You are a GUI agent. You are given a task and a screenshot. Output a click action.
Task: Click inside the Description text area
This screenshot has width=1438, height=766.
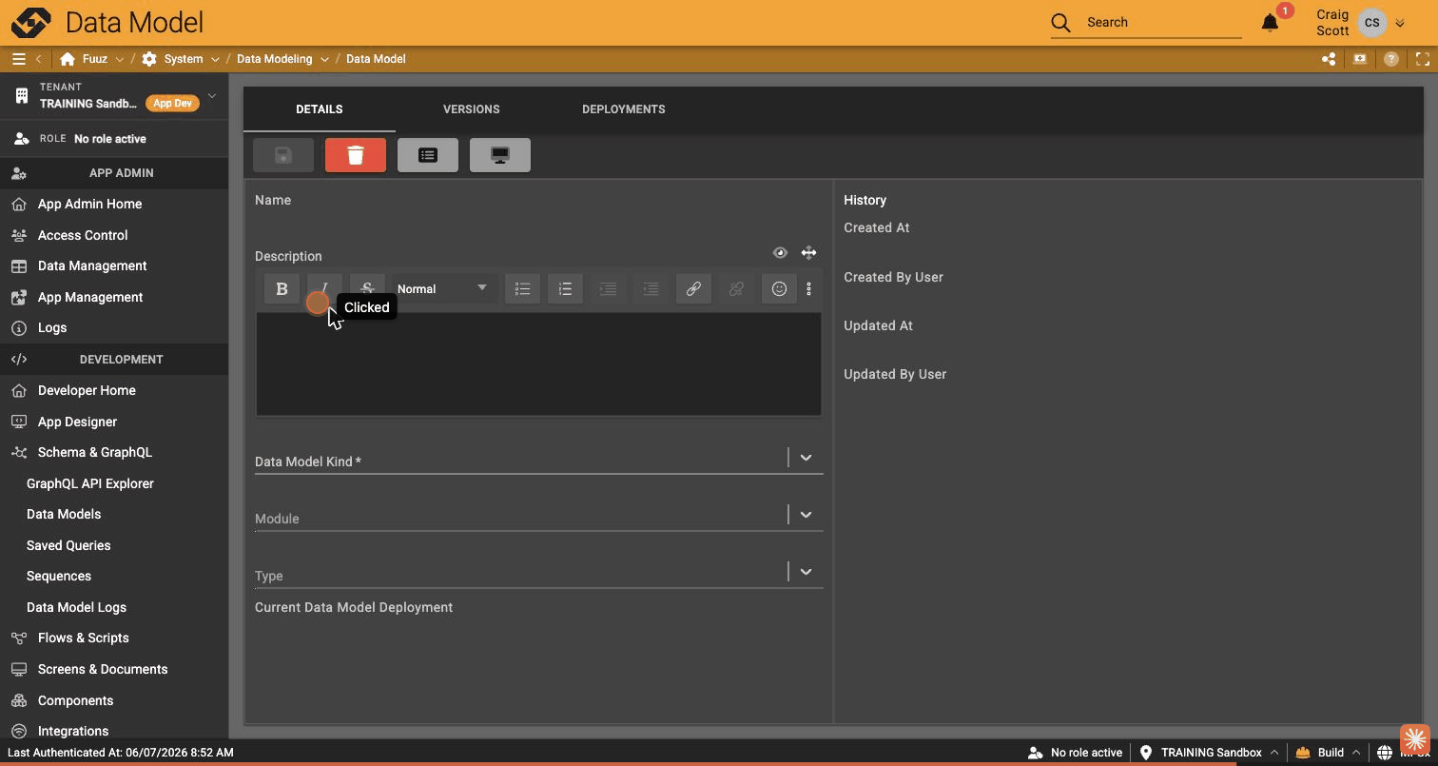tap(538, 363)
